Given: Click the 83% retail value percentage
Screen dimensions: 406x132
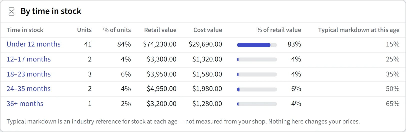Looking at the screenshot, I should point(294,44).
